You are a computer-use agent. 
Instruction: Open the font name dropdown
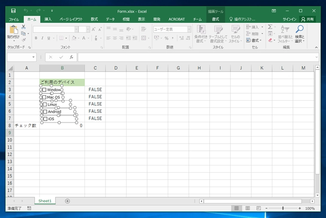coord(76,29)
